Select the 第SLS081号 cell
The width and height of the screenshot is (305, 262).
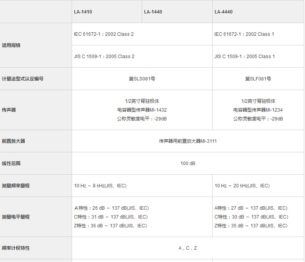tap(142, 79)
